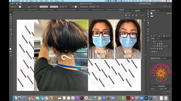Toggle Show Used Spot Colors Only checkbox
The height and width of the screenshot is (101, 181).
tap(151, 84)
